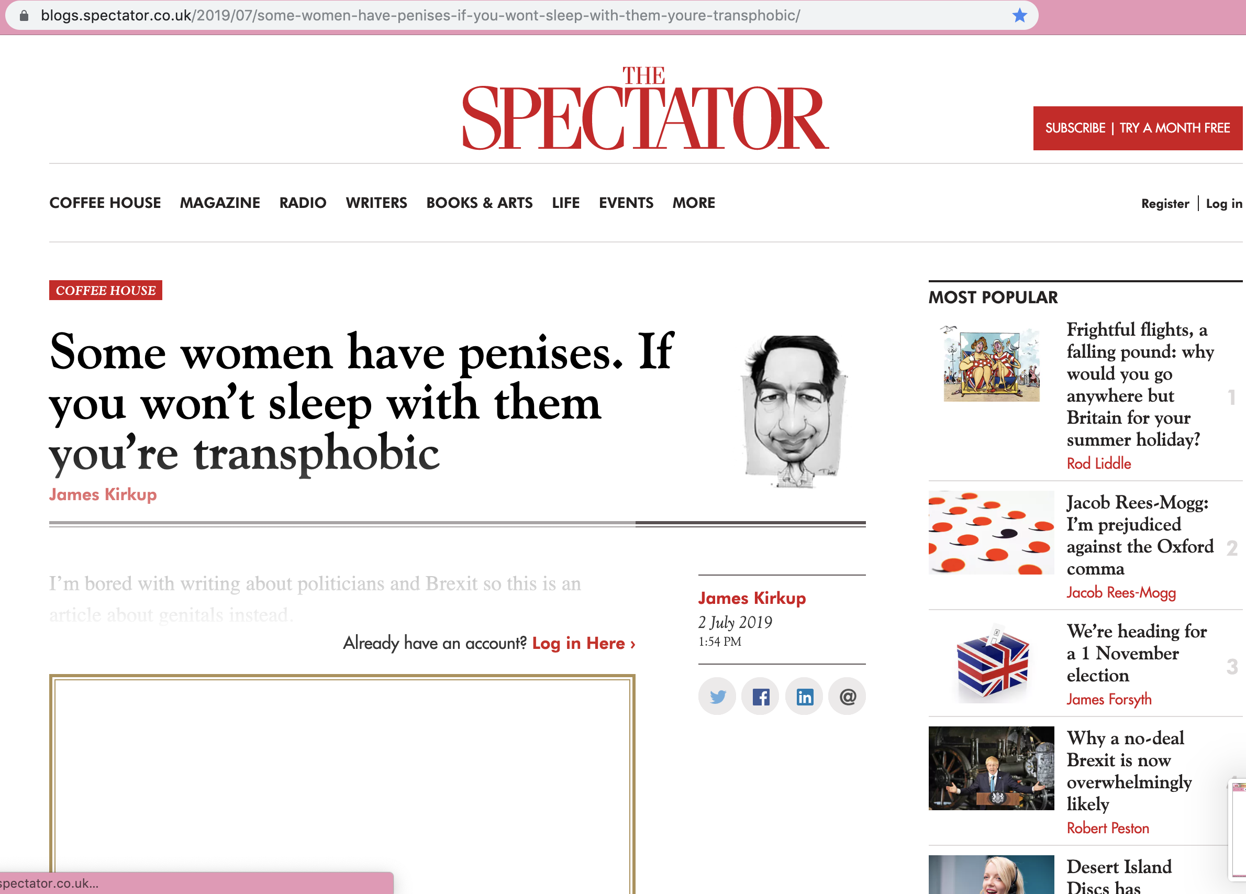Click the author caricature portrait
1246x894 pixels.
coord(793,411)
